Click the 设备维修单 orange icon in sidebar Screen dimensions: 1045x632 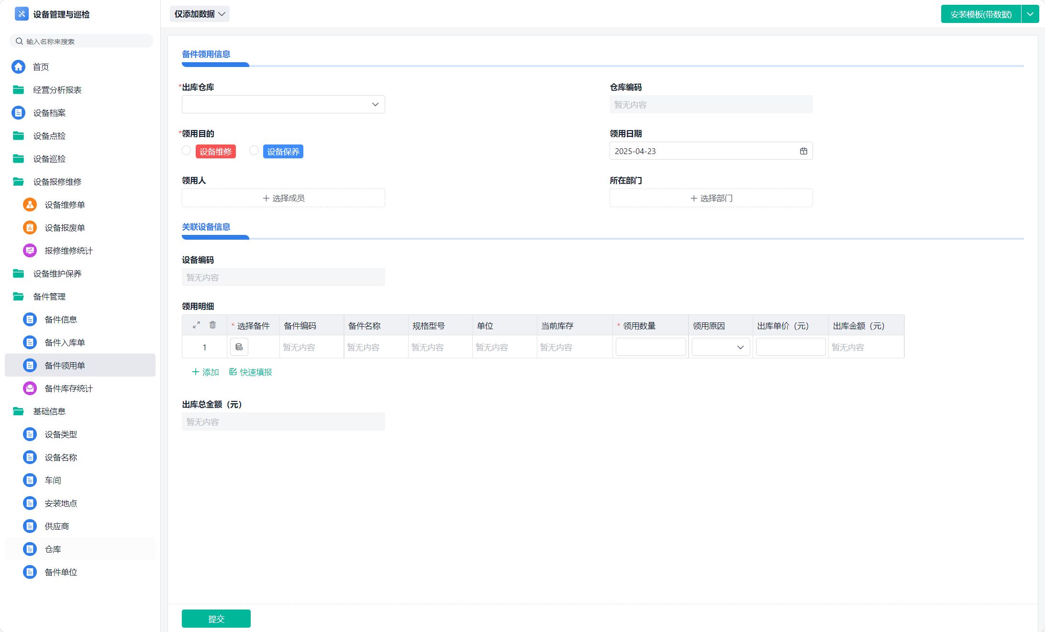coord(30,205)
